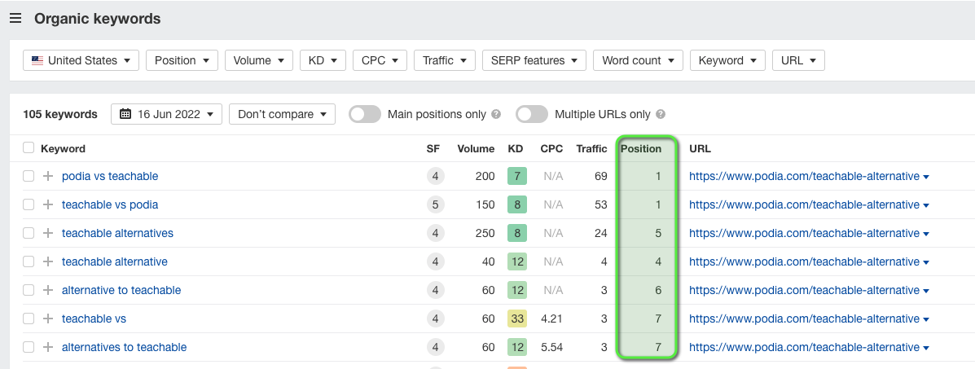Image resolution: width=975 pixels, height=369 pixels.
Task: Open the 16 Jun 2022 date picker
Action: point(167,115)
